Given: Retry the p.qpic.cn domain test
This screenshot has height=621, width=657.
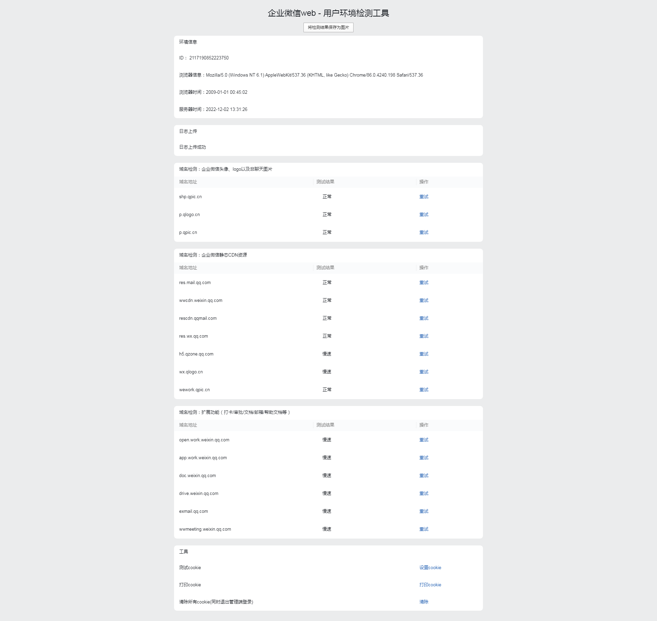Looking at the screenshot, I should (424, 233).
